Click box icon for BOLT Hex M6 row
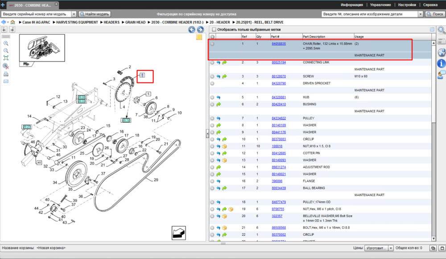This screenshot has height=259, width=446. click(x=224, y=228)
